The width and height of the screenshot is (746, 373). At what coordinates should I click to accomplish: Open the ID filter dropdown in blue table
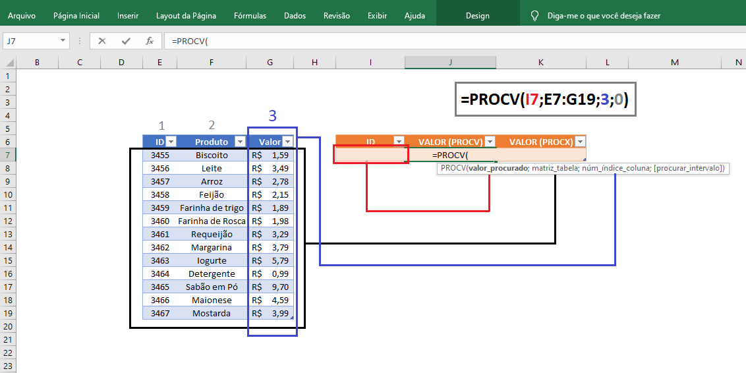click(x=171, y=141)
